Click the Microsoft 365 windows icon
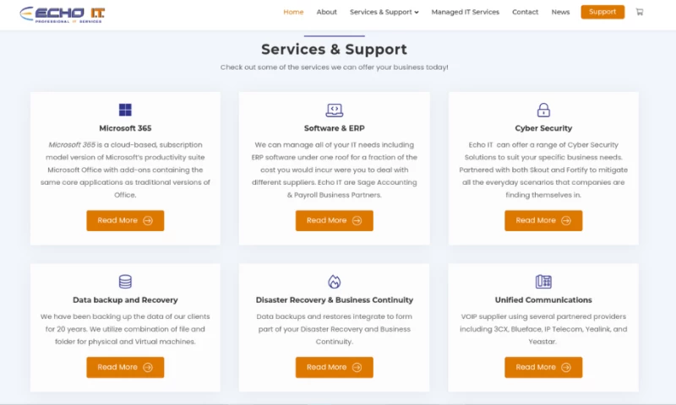The image size is (676, 405). coord(125,110)
